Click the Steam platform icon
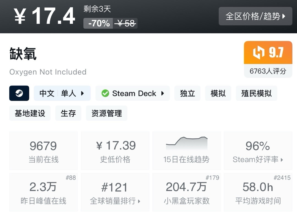The width and height of the screenshot is (297, 214). click(19, 93)
